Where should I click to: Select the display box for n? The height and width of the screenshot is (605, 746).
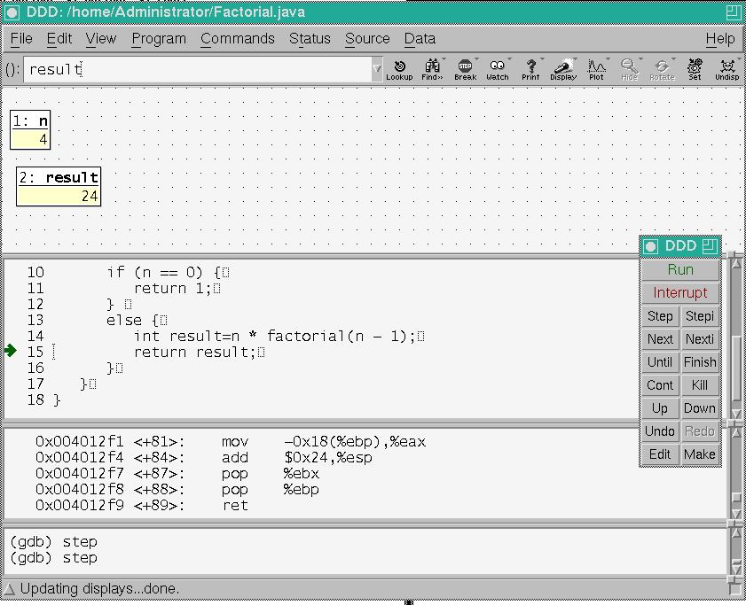pyautogui.click(x=30, y=129)
